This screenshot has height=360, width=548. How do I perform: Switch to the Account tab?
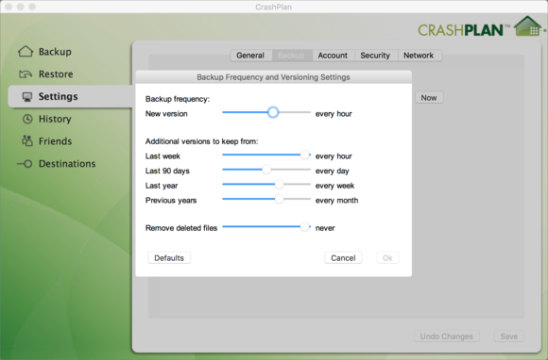point(333,56)
